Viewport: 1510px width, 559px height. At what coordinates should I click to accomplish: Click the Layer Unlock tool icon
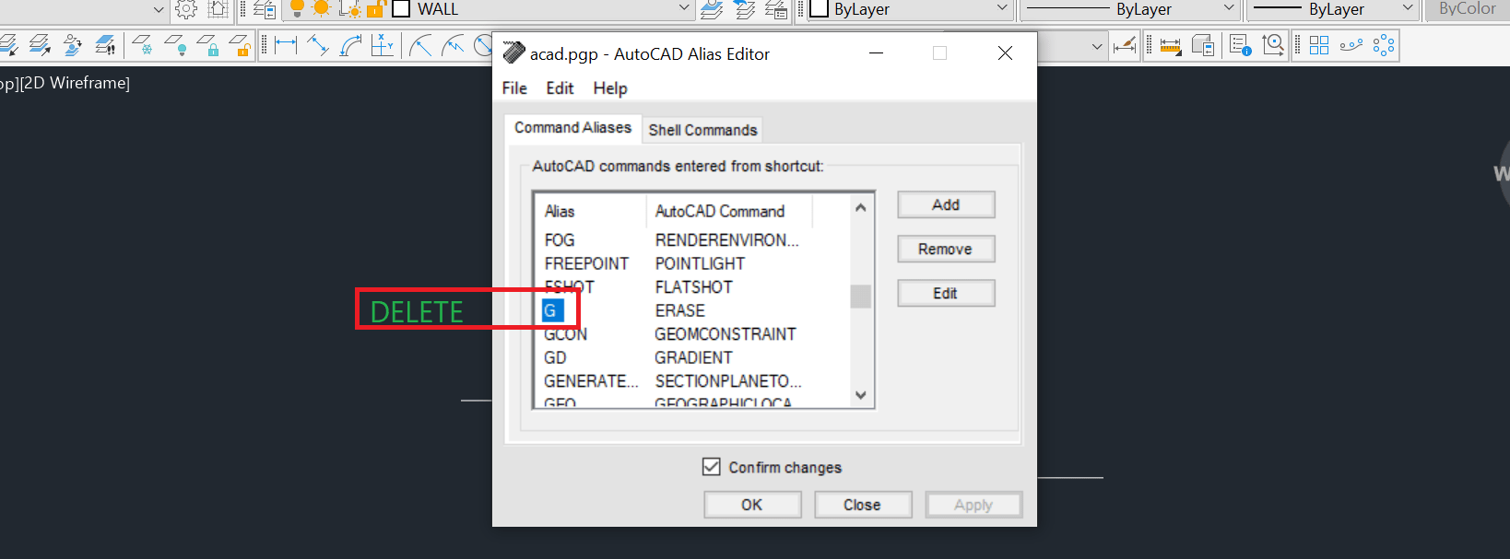click(x=240, y=45)
